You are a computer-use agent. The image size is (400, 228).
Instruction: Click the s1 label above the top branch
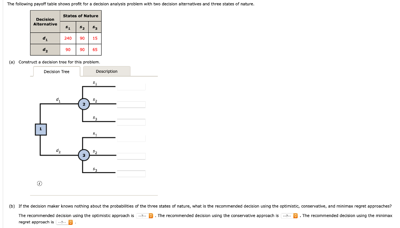(x=94, y=82)
